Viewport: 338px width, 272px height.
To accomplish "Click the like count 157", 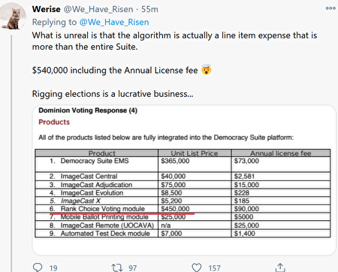I will coord(214,268).
